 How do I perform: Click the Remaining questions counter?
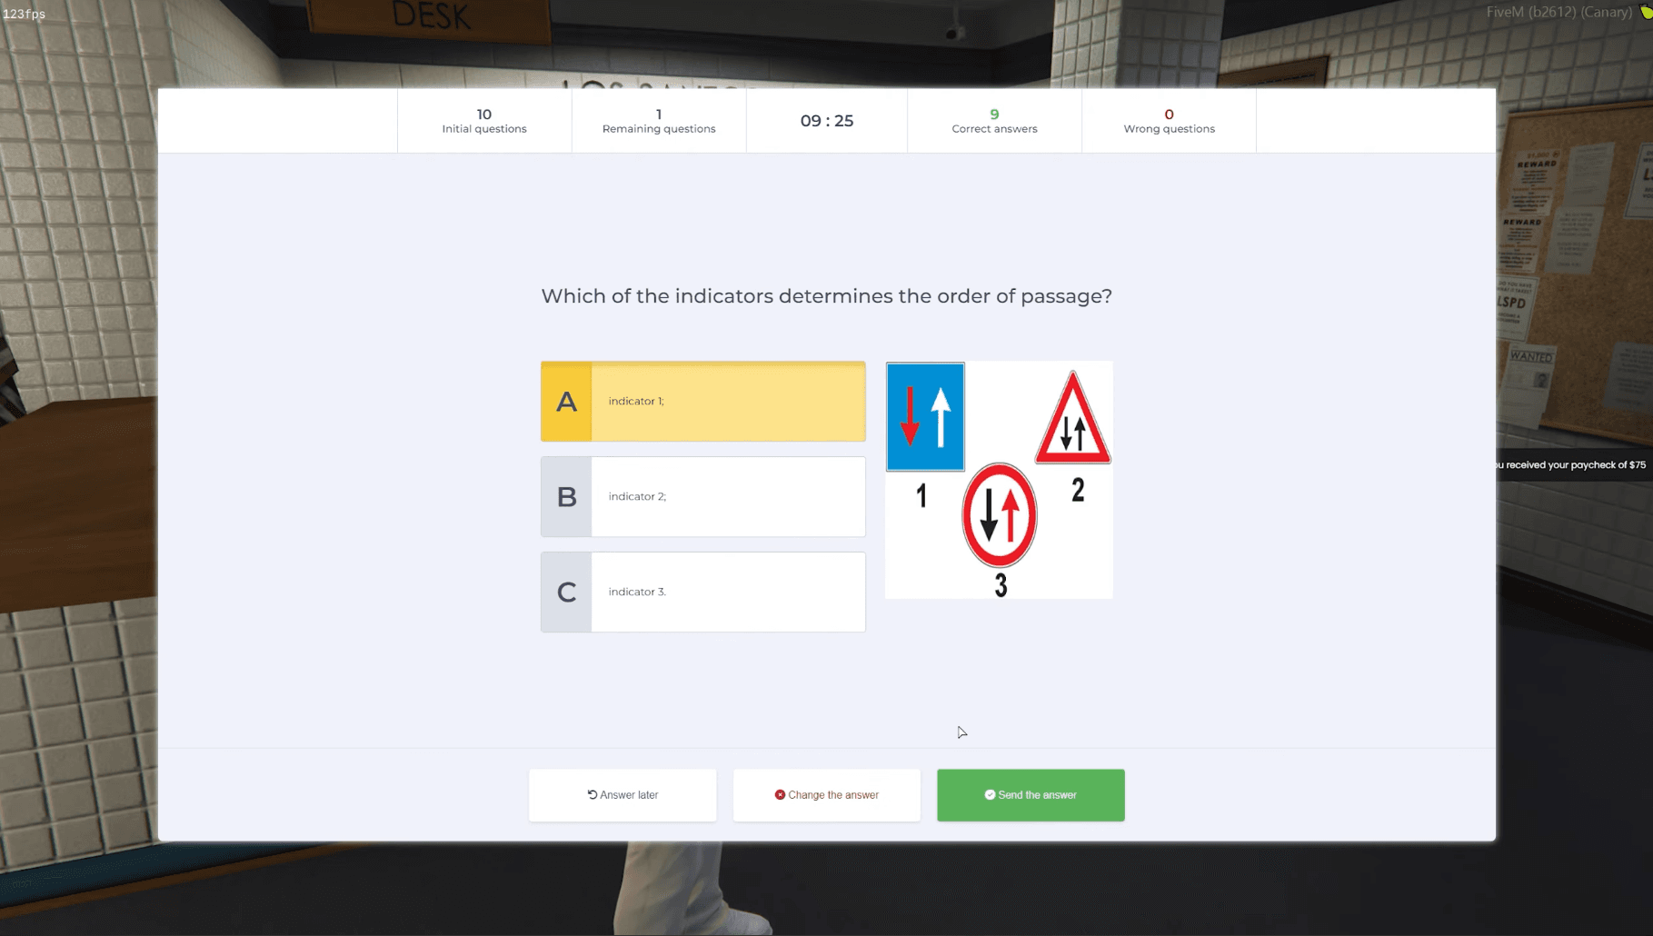(659, 121)
